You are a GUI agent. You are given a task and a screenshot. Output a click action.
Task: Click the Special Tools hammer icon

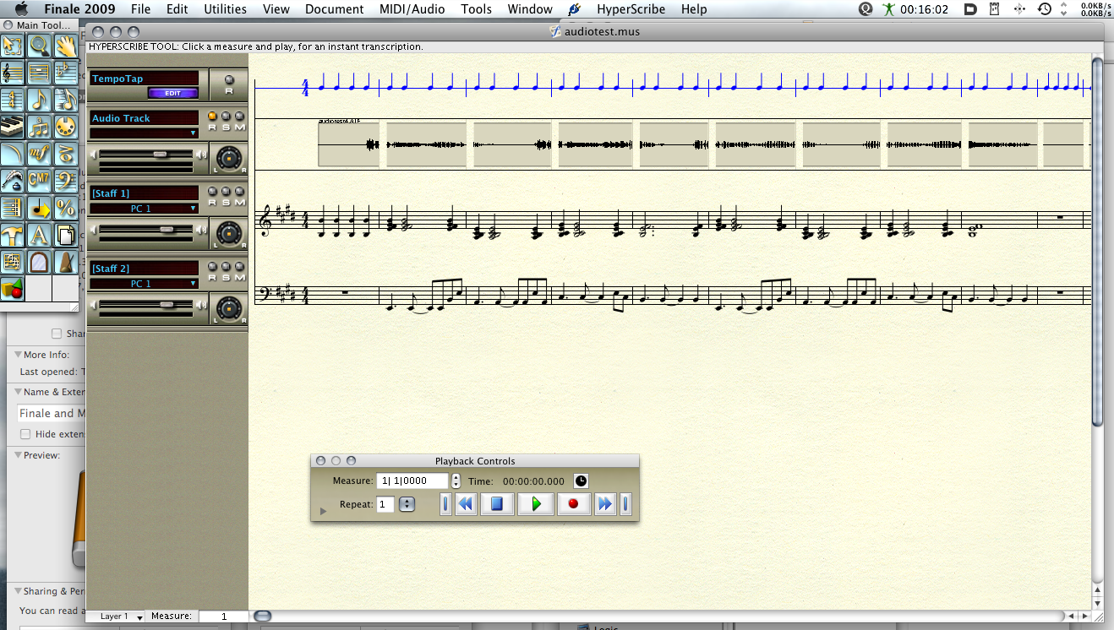(13, 235)
